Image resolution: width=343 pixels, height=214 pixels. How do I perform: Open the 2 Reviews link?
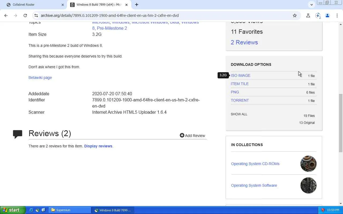(x=244, y=42)
